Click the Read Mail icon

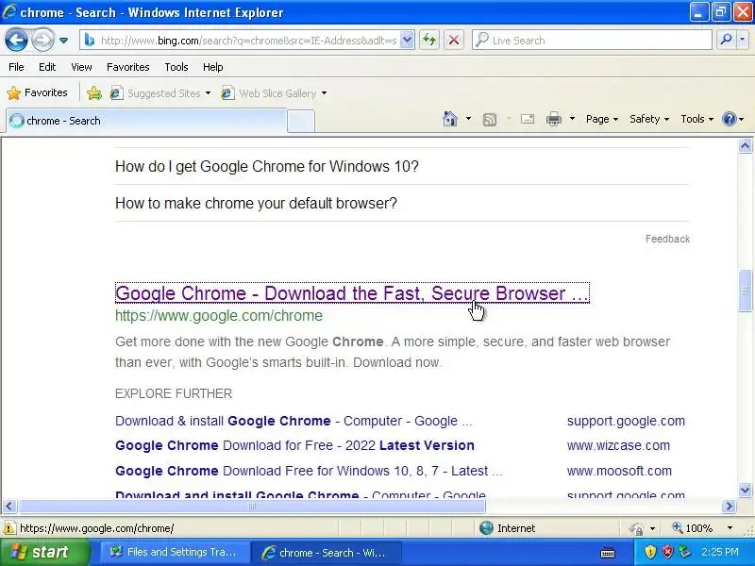(x=528, y=119)
